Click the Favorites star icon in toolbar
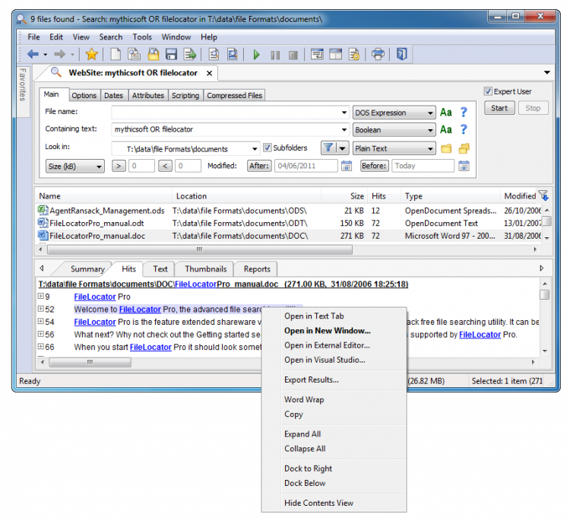The width and height of the screenshot is (570, 521). (x=91, y=54)
